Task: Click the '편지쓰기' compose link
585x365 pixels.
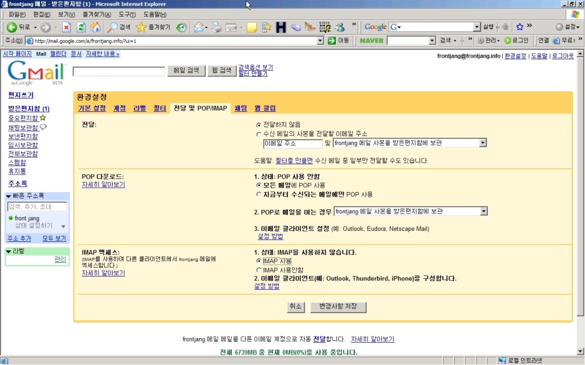Action: click(x=21, y=95)
